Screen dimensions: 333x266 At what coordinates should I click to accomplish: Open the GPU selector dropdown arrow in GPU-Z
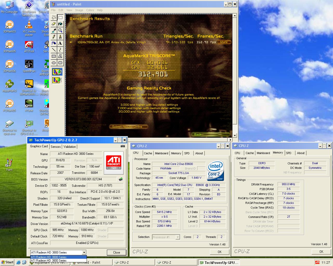click(84, 252)
